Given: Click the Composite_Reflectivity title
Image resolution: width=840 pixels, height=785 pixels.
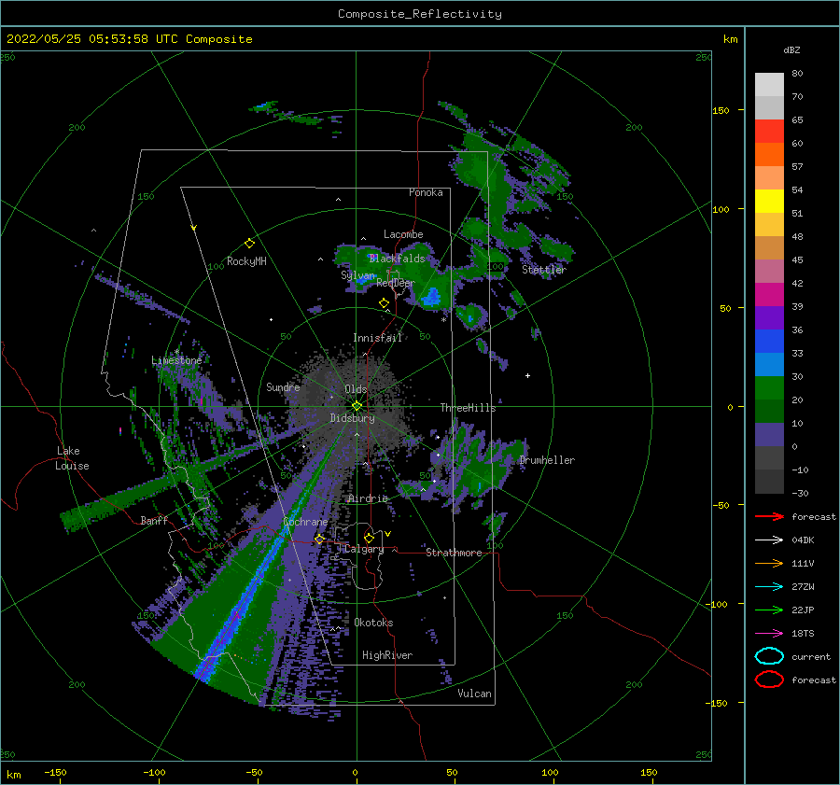Looking at the screenshot, I should coord(419,14).
